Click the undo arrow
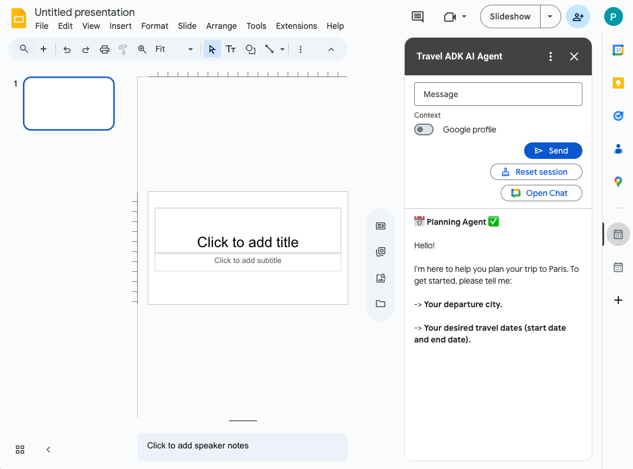 (x=66, y=49)
